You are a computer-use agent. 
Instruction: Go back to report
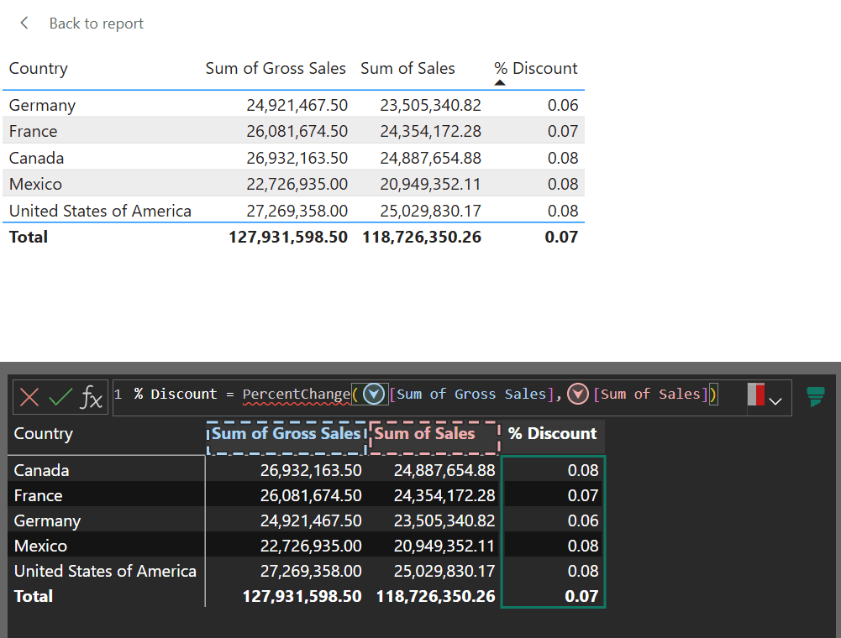tap(96, 24)
